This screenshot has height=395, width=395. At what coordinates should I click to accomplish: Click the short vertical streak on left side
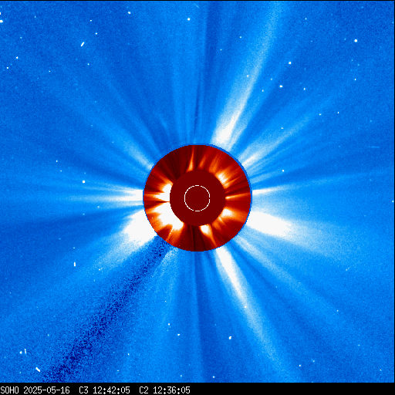tap(75, 264)
